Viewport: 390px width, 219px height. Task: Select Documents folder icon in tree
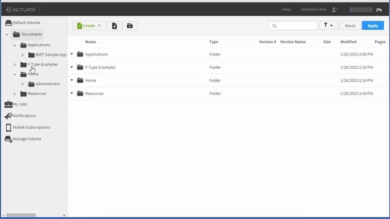pos(16,34)
